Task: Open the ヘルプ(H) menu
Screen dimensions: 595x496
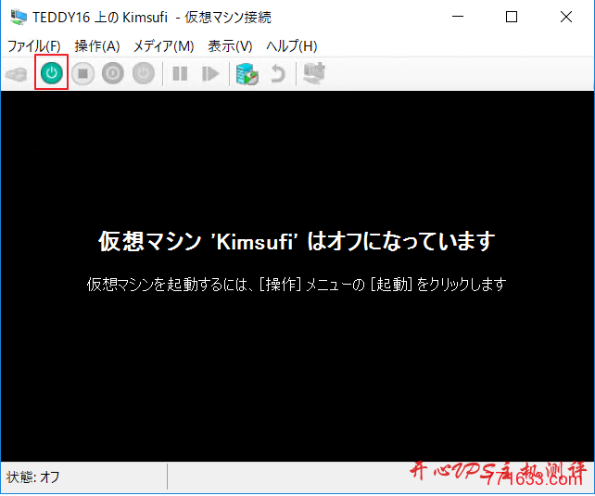Action: pyautogui.click(x=291, y=46)
